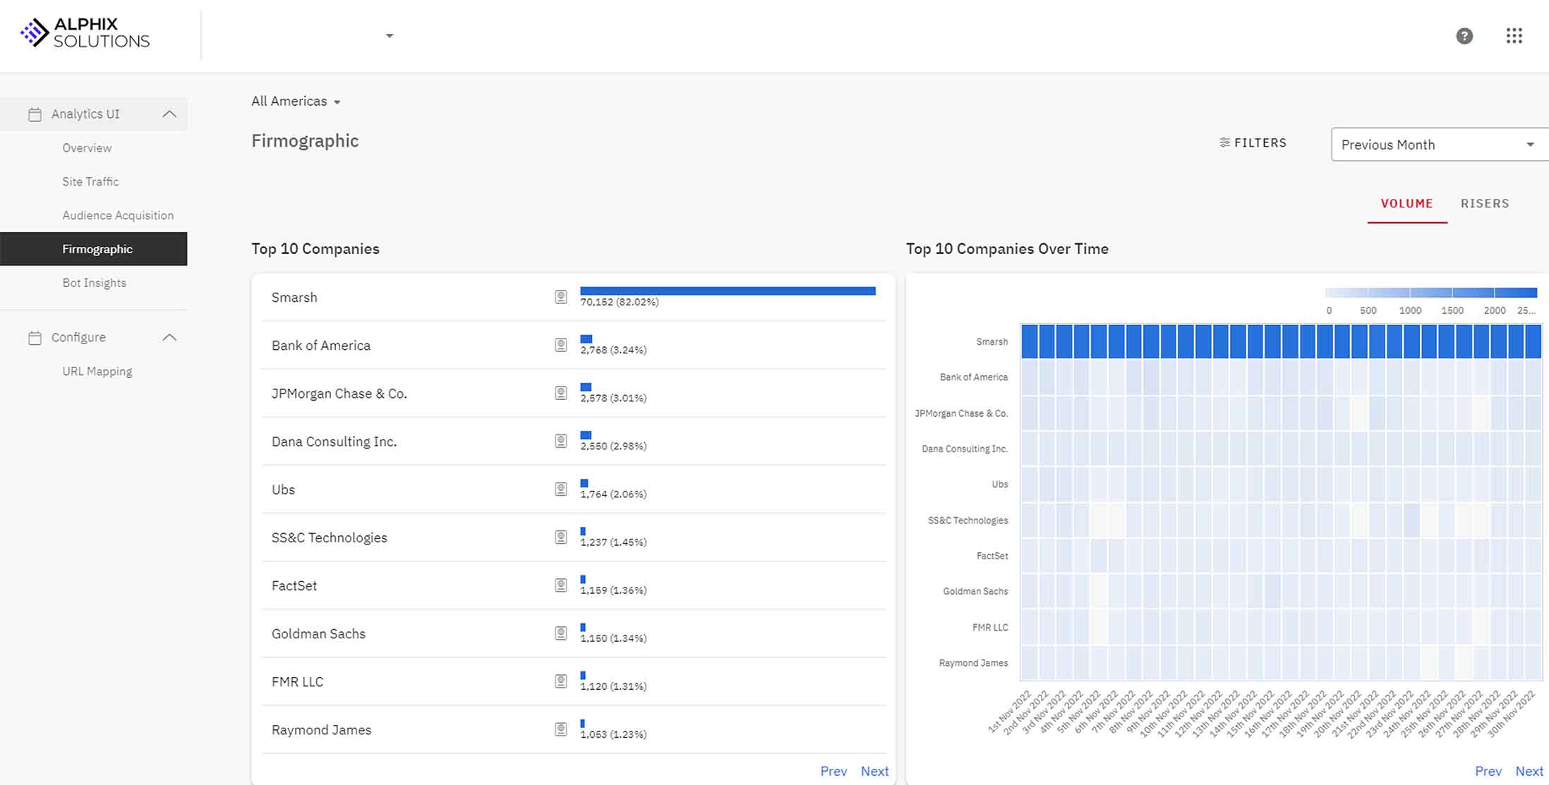Collapse the Analytics UI section chevron
1549x785 pixels.
pyautogui.click(x=169, y=114)
